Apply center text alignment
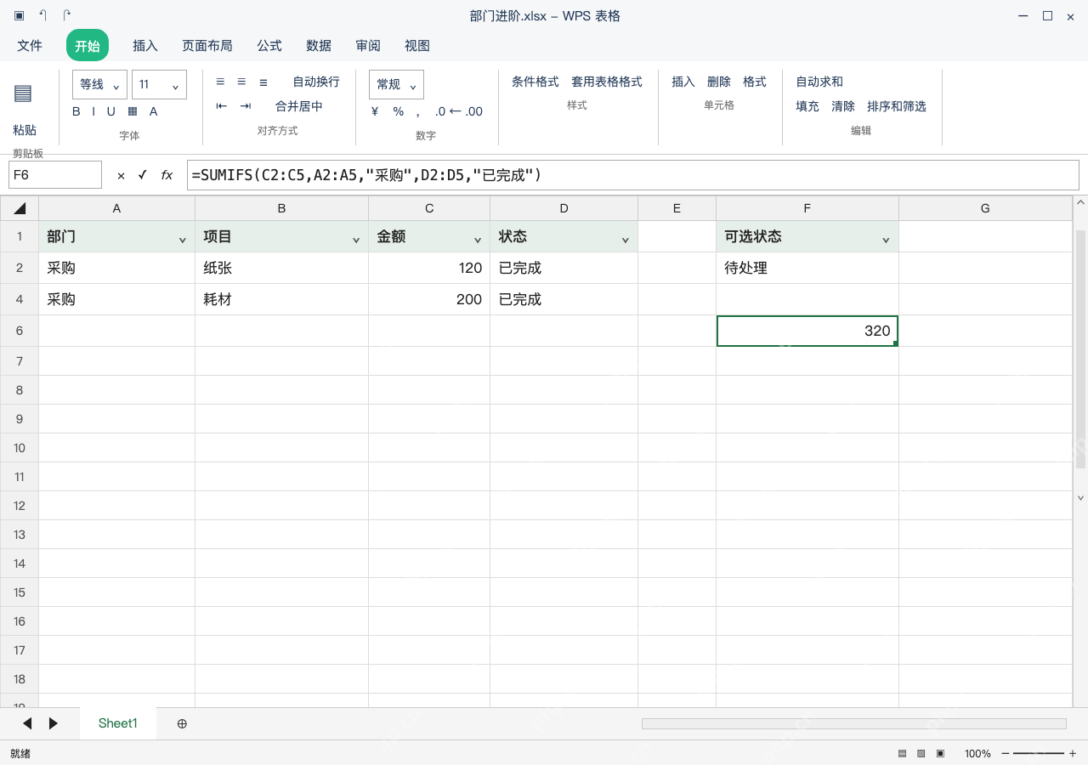The image size is (1088, 765). pos(241,82)
